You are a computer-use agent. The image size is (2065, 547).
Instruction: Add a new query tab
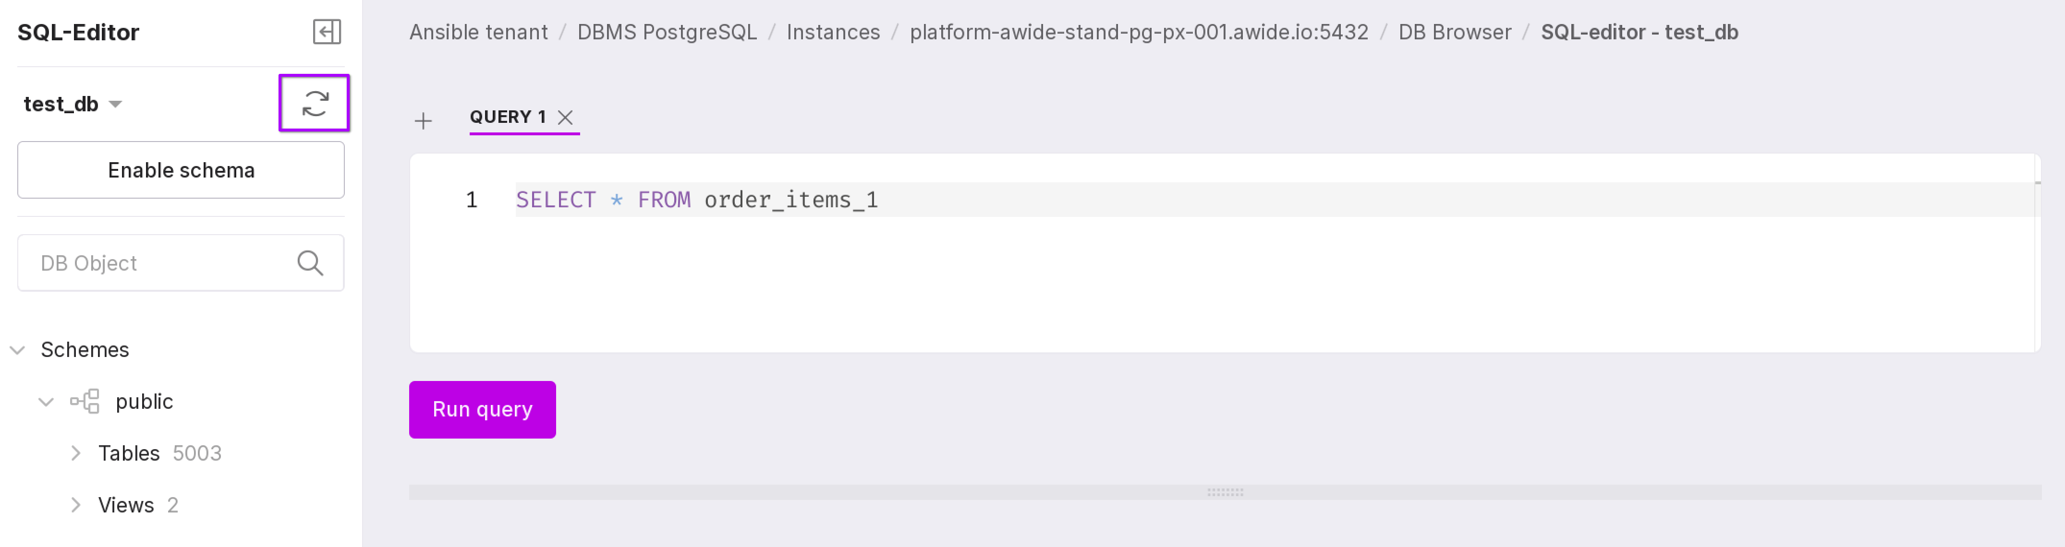[423, 121]
